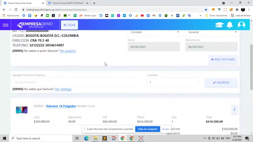Open the three-dot menu for Televisor item
The image size is (253, 142).
(234, 110)
